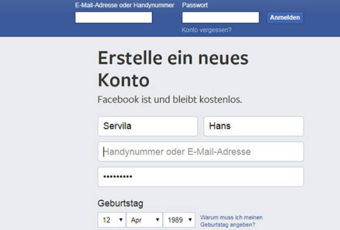Focus the Passwort field in the header
Image resolution: width=340 pixels, height=230 pixels.
point(220,18)
